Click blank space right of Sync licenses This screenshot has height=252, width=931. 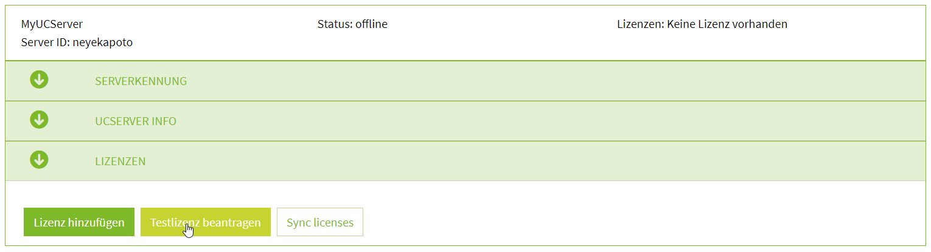coord(608,222)
